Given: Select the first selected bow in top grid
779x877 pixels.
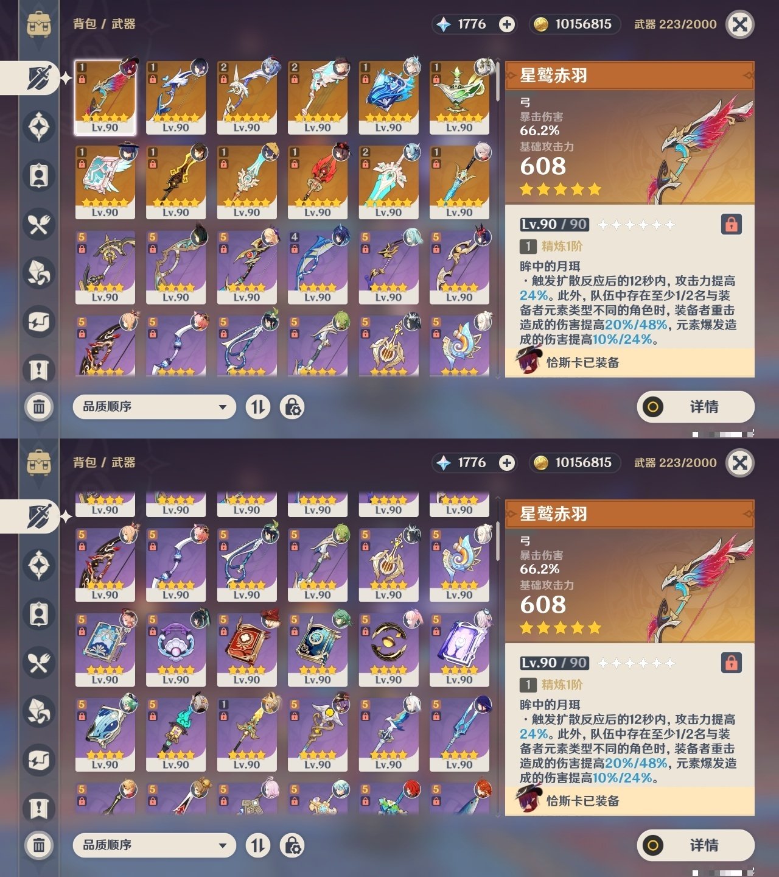Looking at the screenshot, I should pyautogui.click(x=105, y=97).
